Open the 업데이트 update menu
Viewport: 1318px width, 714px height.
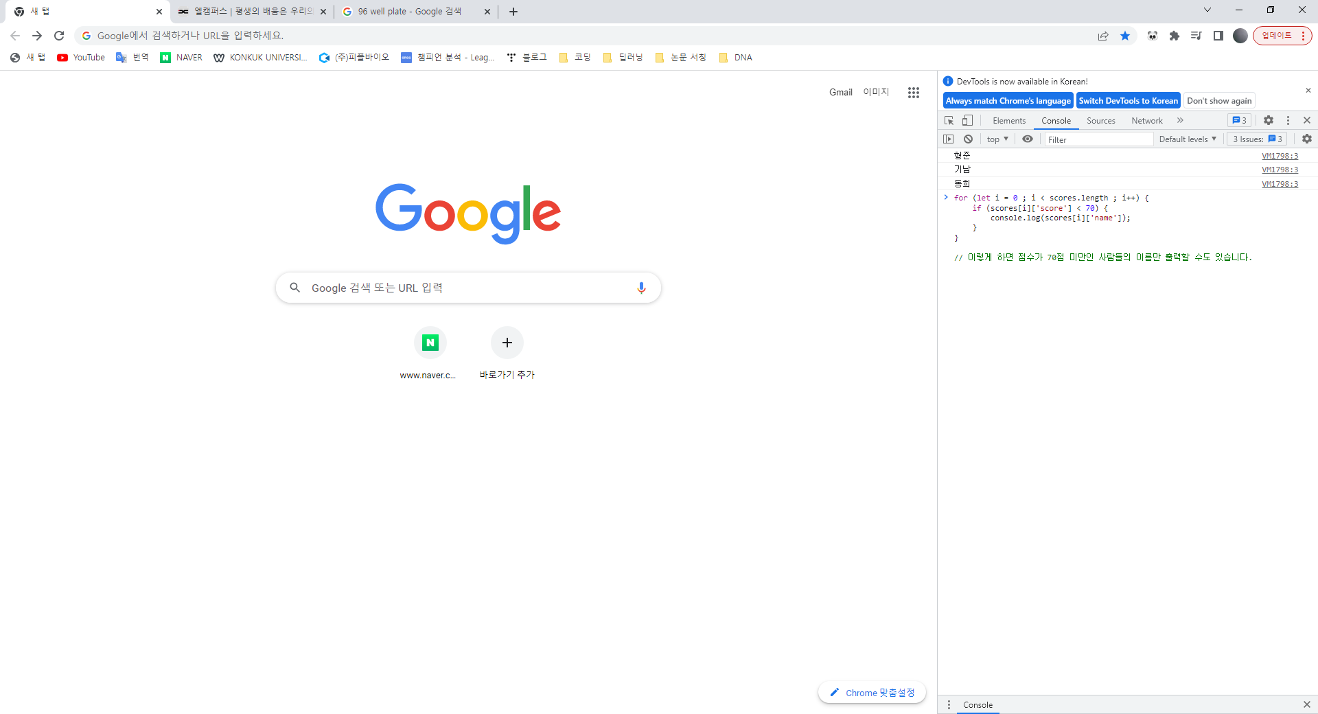pos(1282,36)
